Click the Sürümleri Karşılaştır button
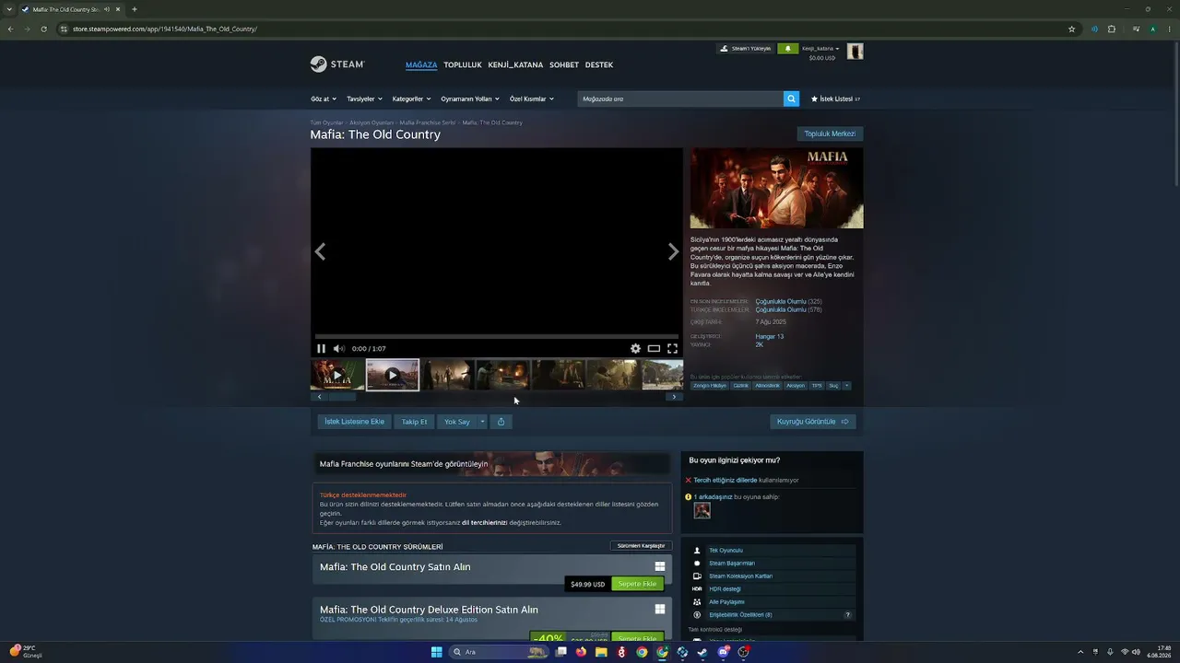The image size is (1180, 663). (x=641, y=546)
